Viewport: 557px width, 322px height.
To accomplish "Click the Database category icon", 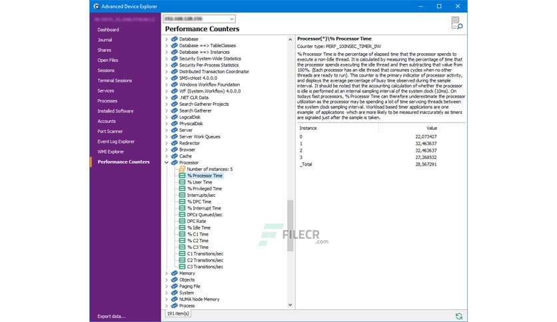I will pos(174,39).
